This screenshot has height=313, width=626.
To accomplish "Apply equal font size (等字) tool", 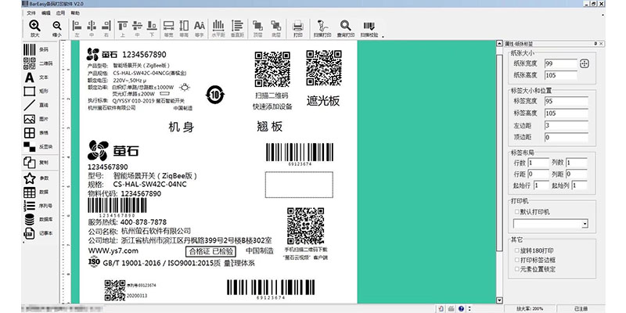I will coord(200,28).
